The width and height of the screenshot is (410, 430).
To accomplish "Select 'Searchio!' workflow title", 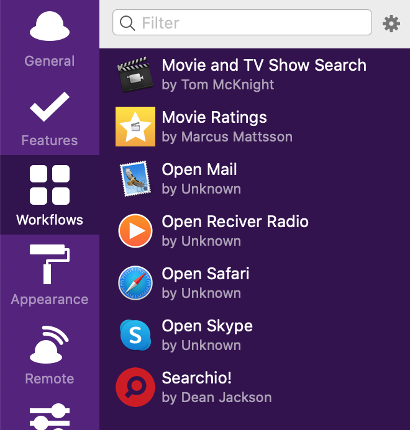I will point(197,378).
